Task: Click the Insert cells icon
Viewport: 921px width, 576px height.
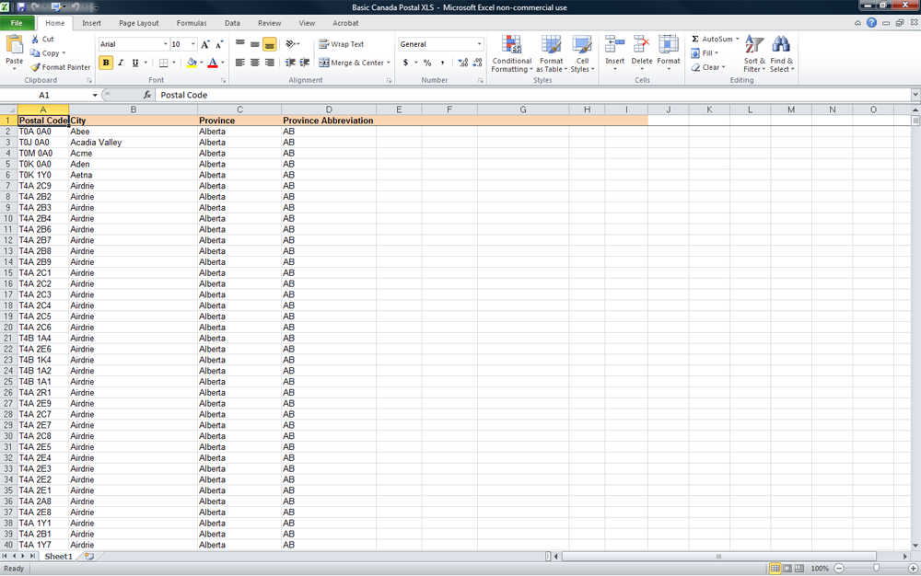Action: click(614, 44)
